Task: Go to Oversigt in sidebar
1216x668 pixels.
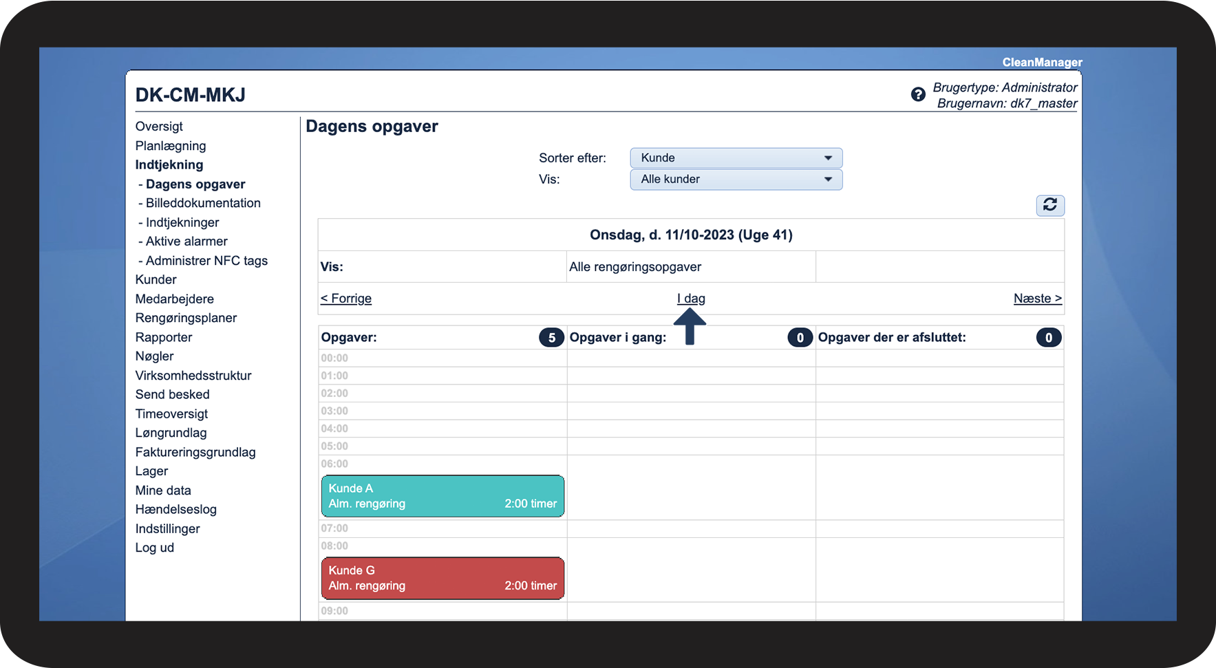Action: point(159,127)
